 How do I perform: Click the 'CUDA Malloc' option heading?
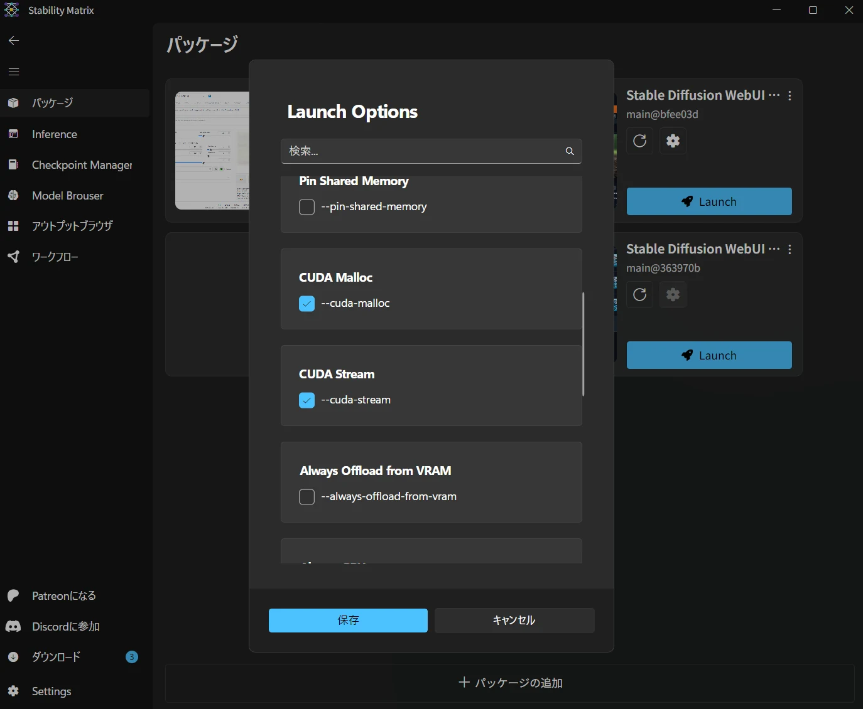[x=336, y=277]
